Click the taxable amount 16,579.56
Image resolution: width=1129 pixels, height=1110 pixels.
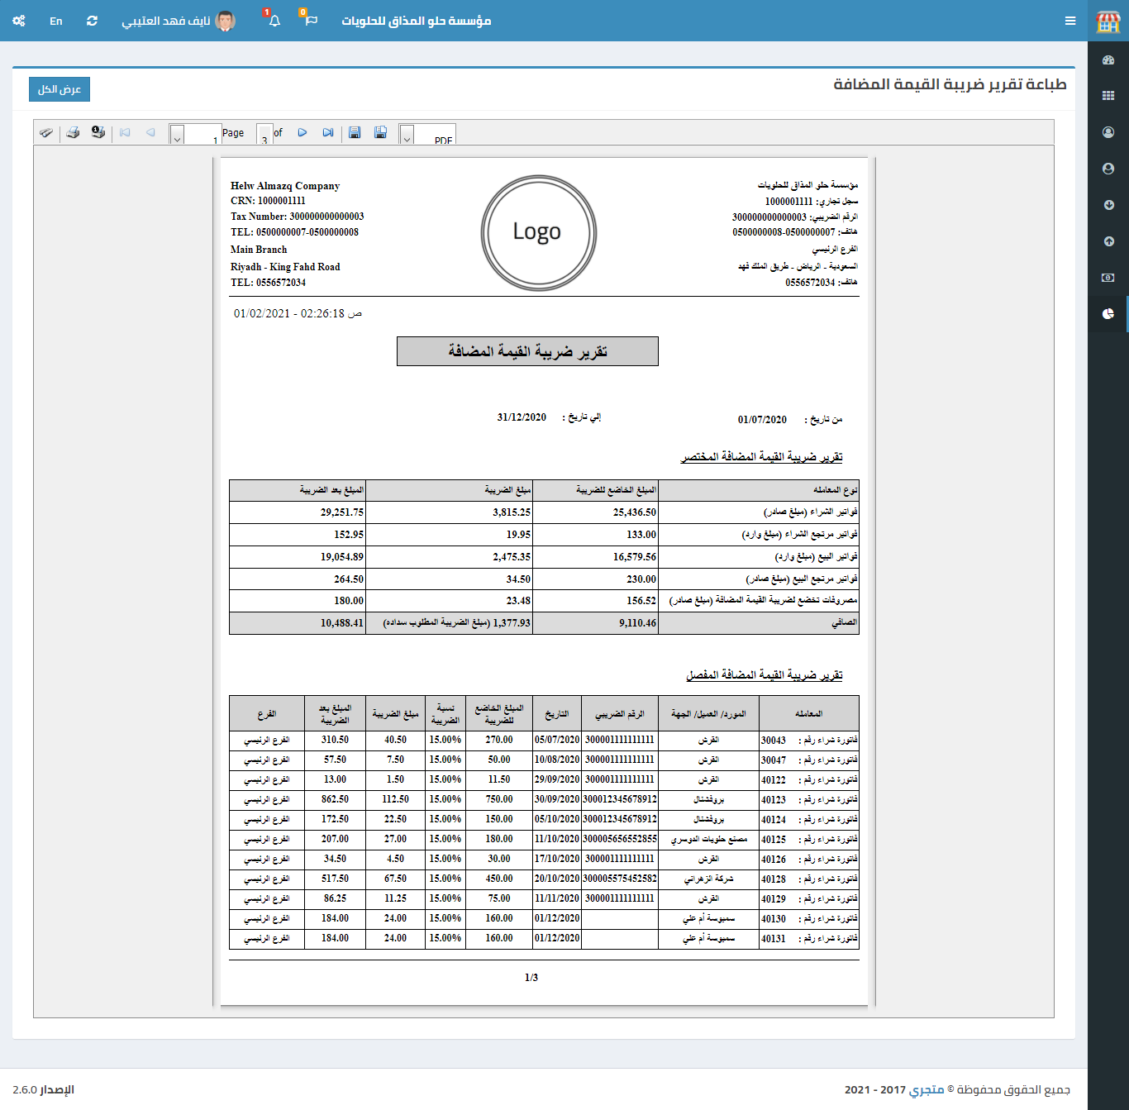[x=635, y=557]
